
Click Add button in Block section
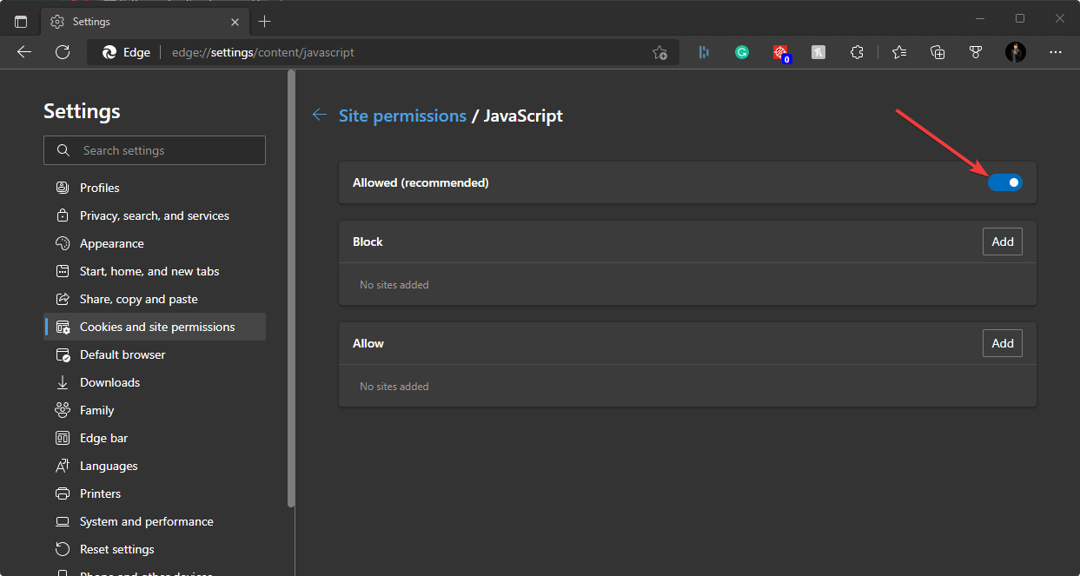pos(1003,242)
